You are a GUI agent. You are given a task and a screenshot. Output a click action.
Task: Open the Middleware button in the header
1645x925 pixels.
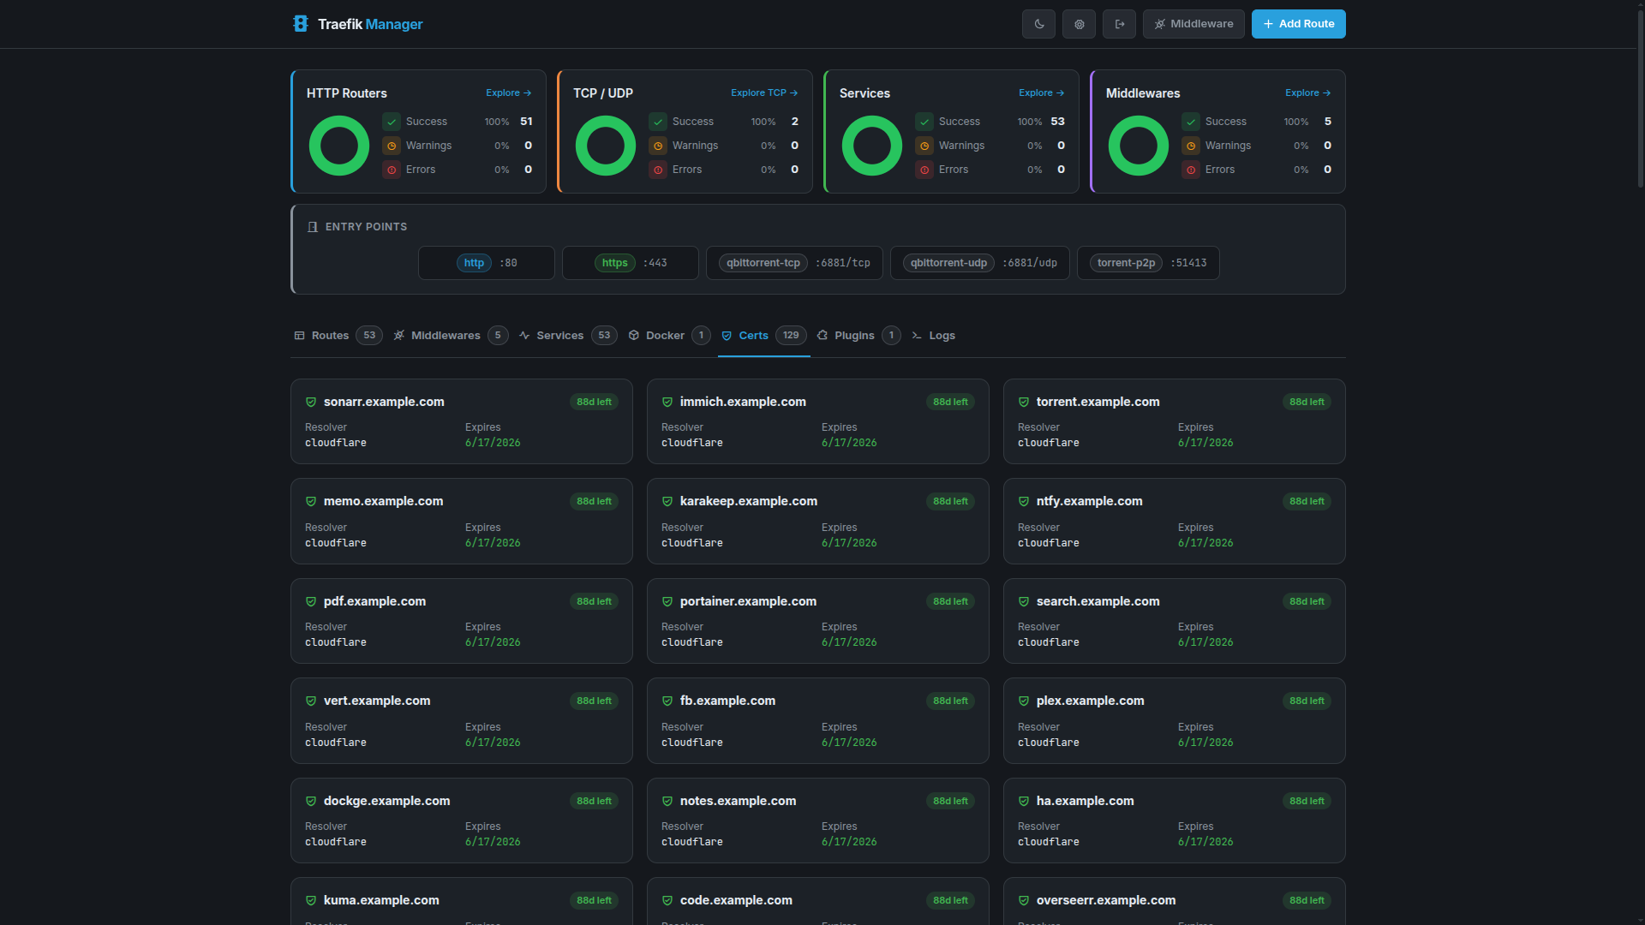[1193, 24]
